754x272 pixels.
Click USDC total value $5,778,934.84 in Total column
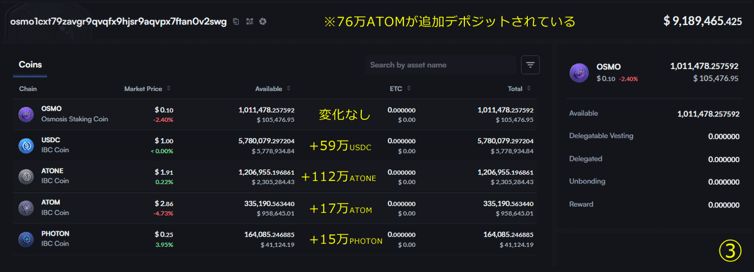pyautogui.click(x=511, y=151)
